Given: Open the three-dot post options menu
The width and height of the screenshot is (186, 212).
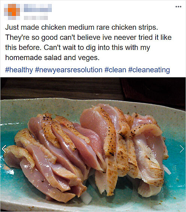Looking at the screenshot, I should tap(178, 7).
